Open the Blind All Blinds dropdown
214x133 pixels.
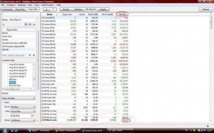pos(23,120)
